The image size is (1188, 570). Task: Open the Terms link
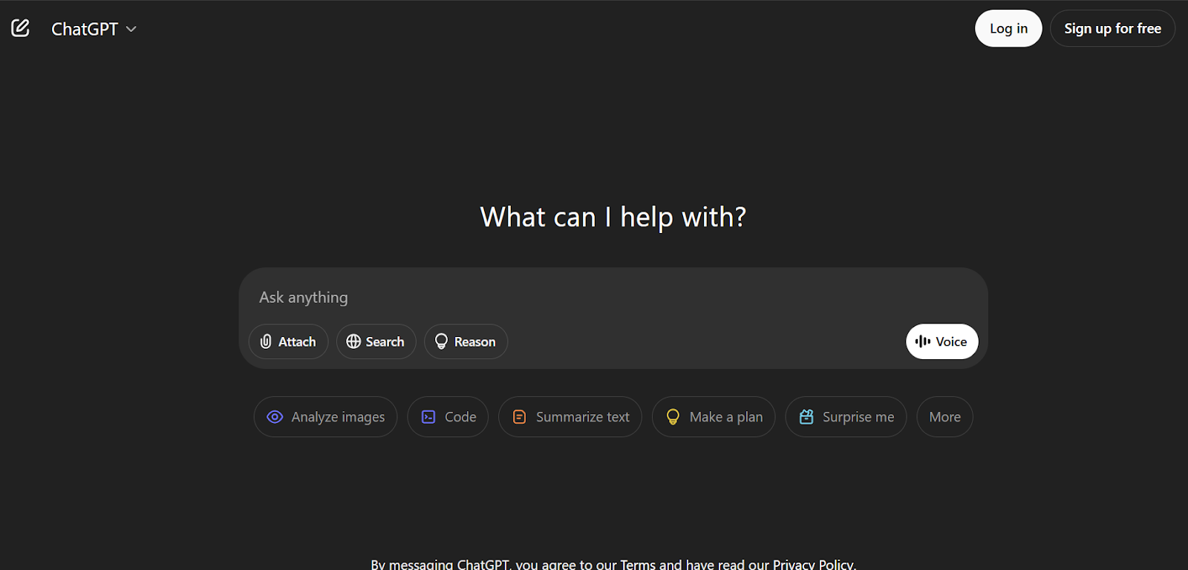638,564
